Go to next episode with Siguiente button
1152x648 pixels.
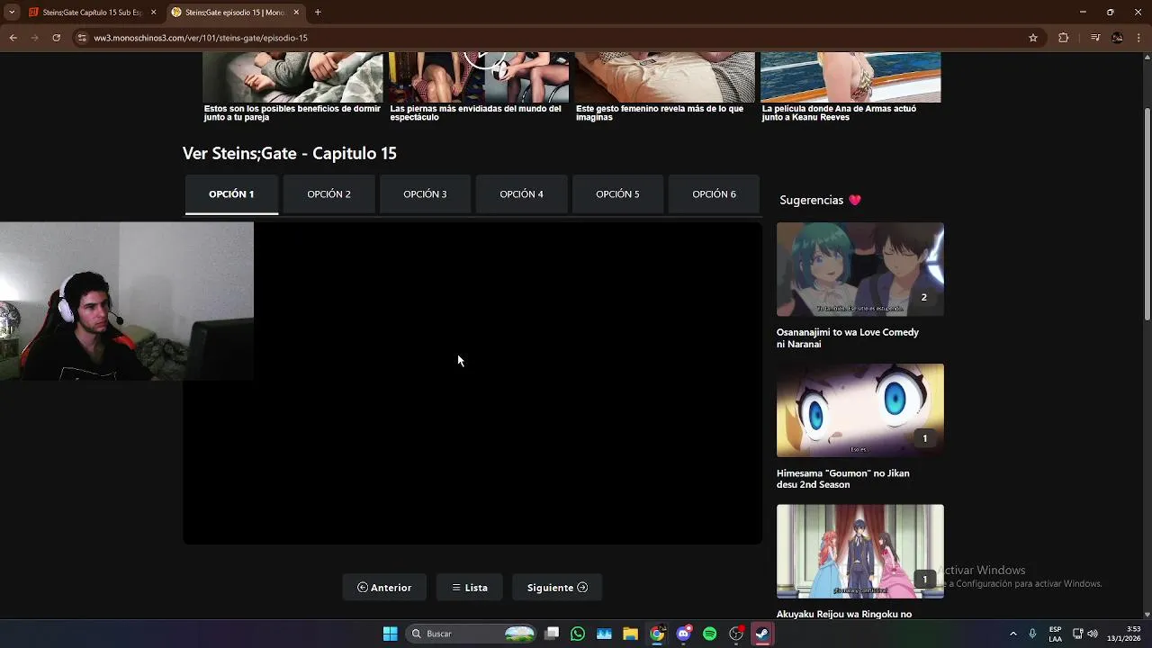557,588
